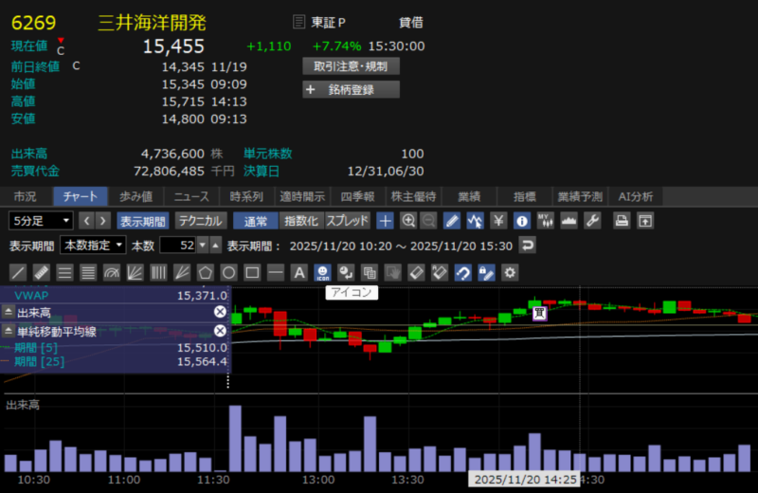This screenshot has width=758, height=493.
Task: Select the trend line drawing tool
Action: pyautogui.click(x=19, y=273)
